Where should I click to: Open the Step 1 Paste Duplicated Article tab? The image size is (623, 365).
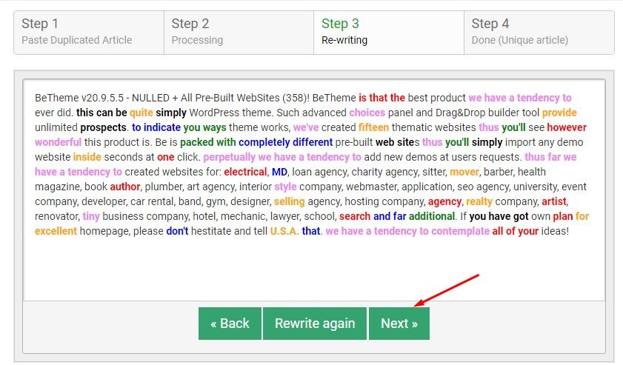pyautogui.click(x=89, y=33)
